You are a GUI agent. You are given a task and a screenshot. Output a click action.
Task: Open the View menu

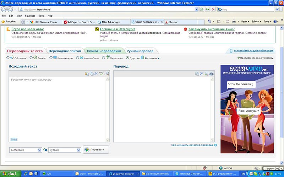(19, 16)
